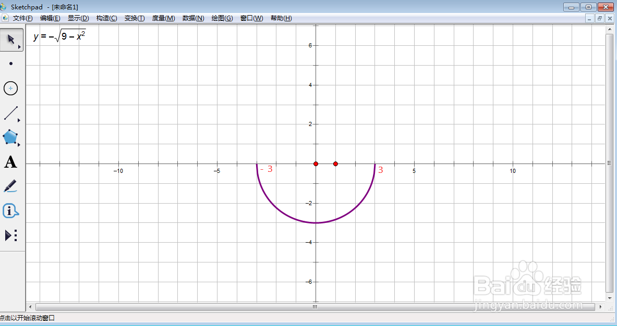Expand Polygon tool variants flyout arrow
This screenshot has height=326, width=617.
click(x=19, y=145)
